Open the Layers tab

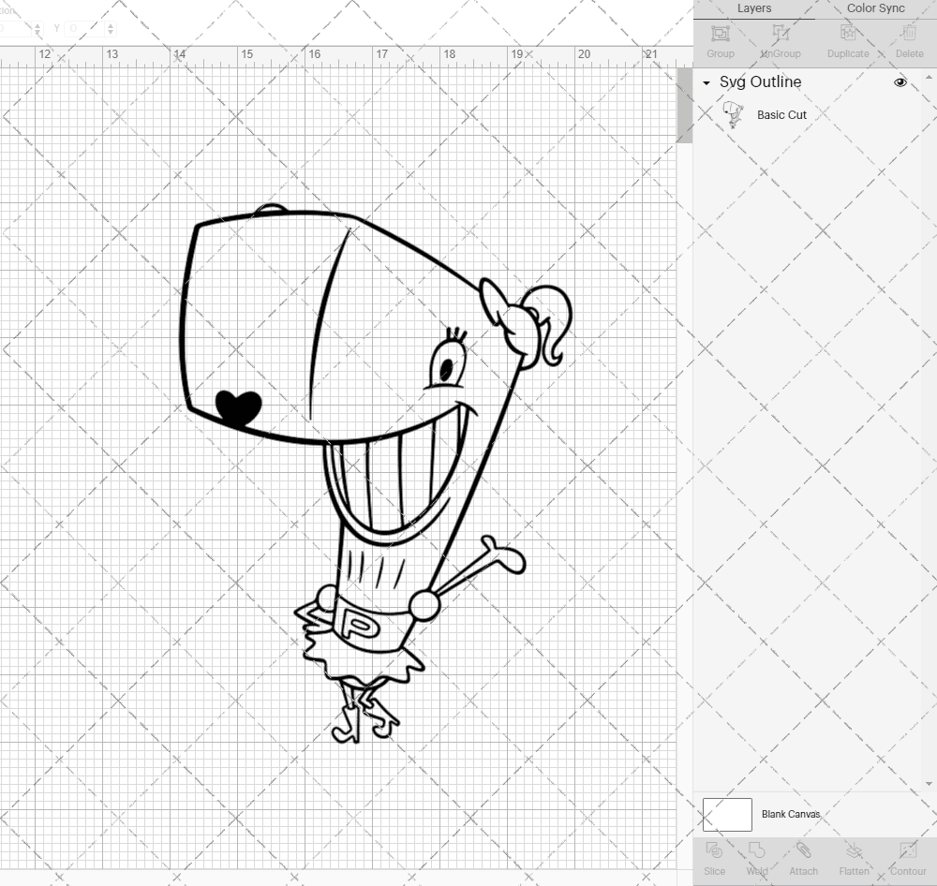point(754,8)
